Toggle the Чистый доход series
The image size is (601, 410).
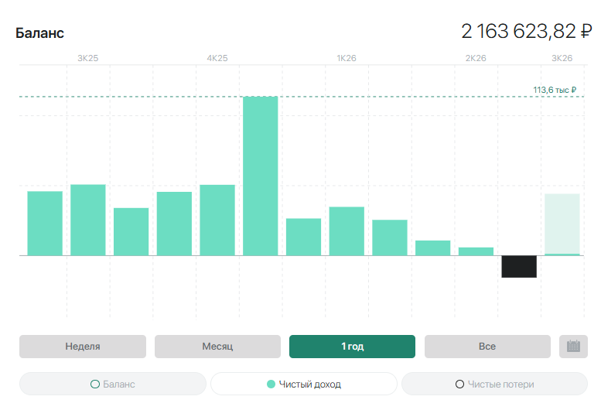(x=304, y=384)
